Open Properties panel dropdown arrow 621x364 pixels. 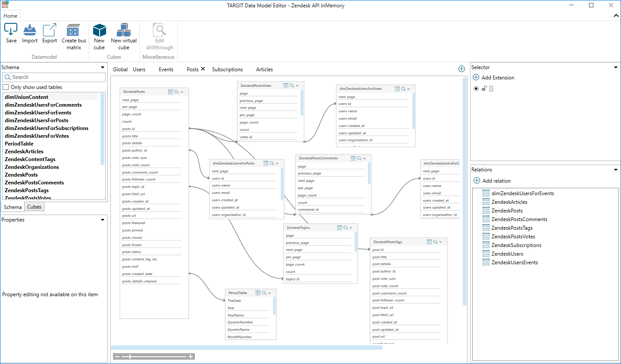pos(103,220)
